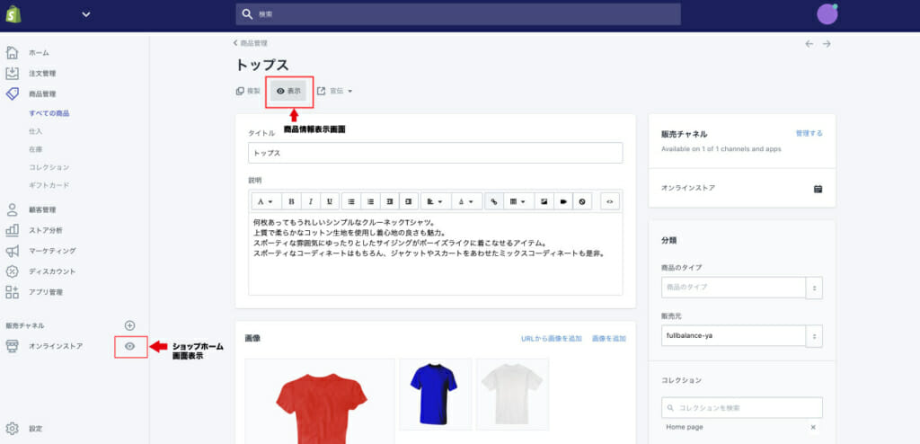Open 注文管理 in the sidebar
The height and width of the screenshot is (444, 920).
[x=42, y=74]
